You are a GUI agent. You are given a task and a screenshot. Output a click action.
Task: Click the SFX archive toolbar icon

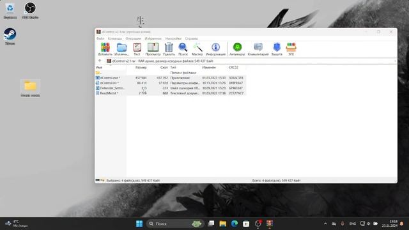point(291,49)
